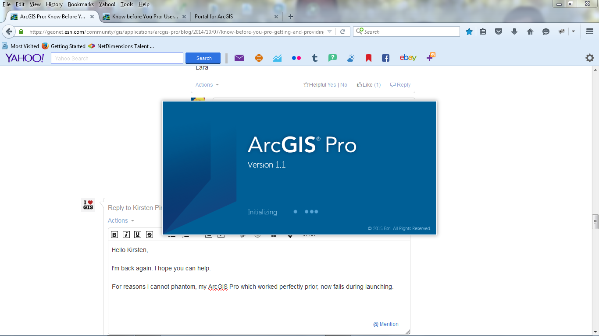Mark comment helpful with Yes link

tap(332, 85)
